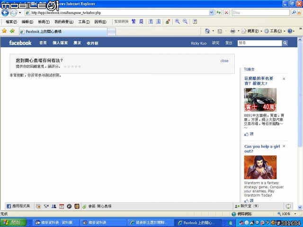This screenshot has height=227, width=303.
Task: Convert page to Simplified Chinese 简
Action: [x=141, y=21]
